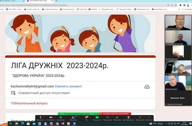Open the YouTube bookmark
This screenshot has height=126, width=192.
click(x=93, y=9)
